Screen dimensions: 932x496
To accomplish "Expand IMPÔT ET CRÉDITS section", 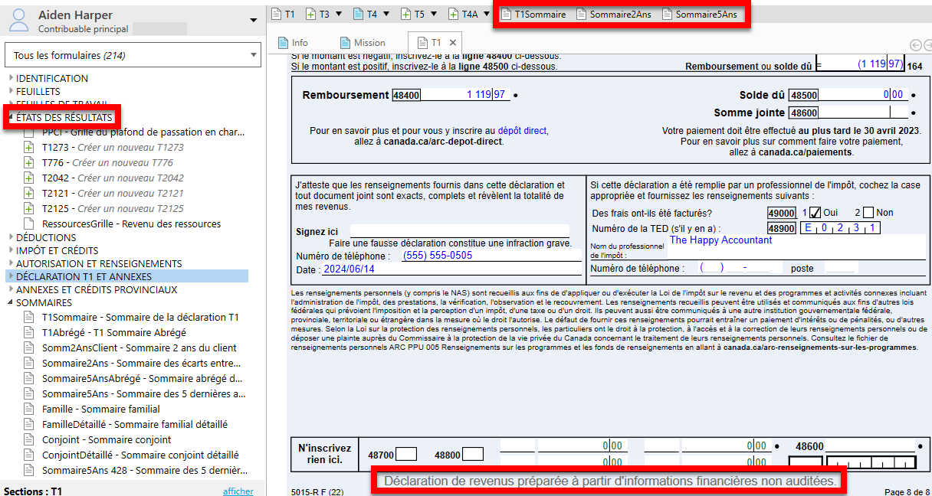I will 11,251.
